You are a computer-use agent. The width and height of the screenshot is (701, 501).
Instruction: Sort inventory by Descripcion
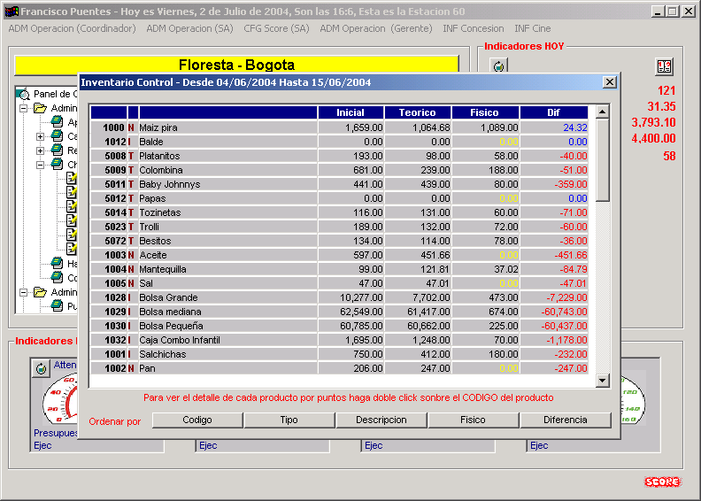[x=381, y=420]
